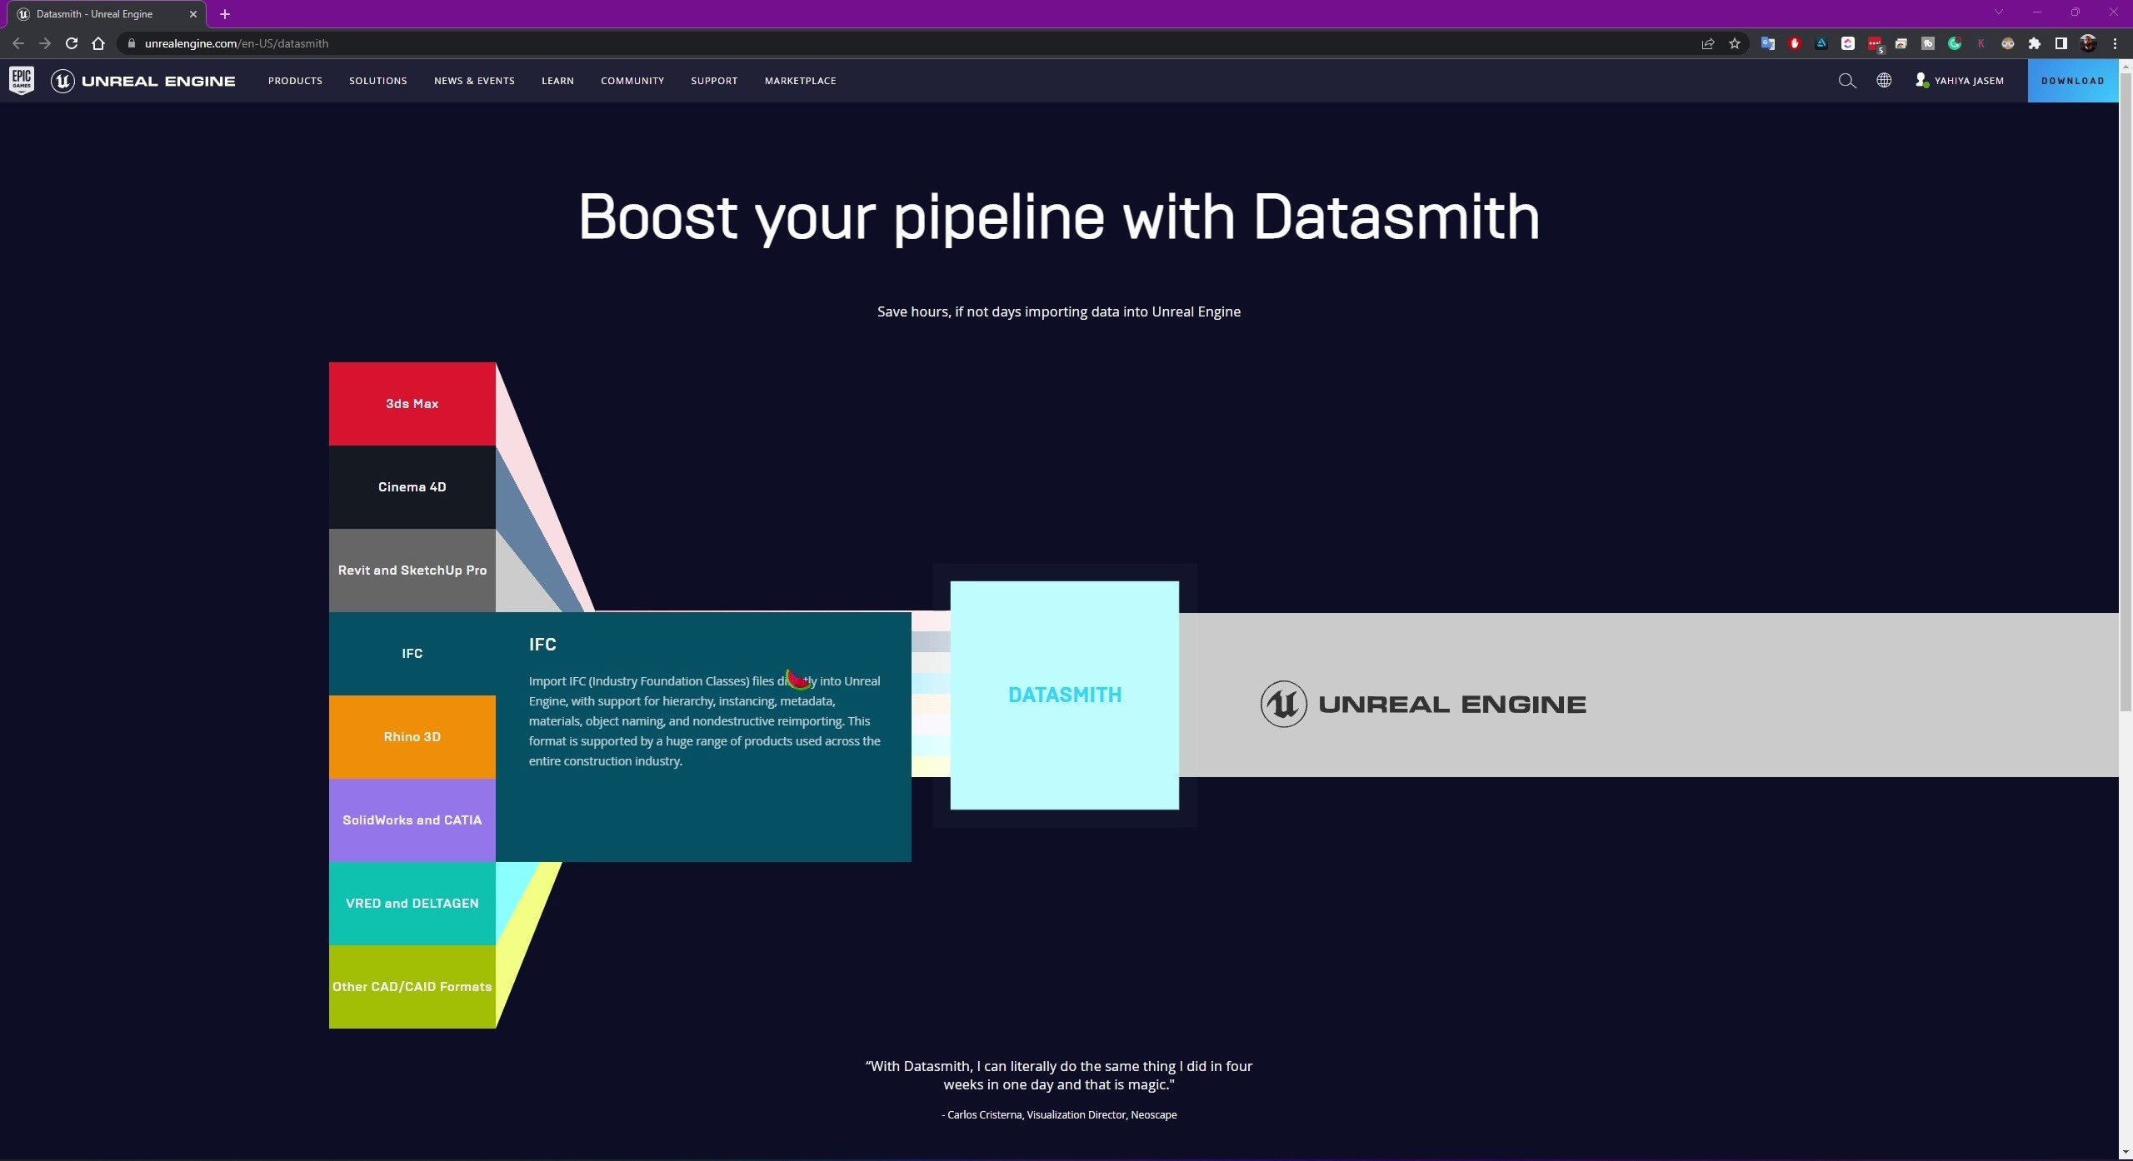Viewport: 2133px width, 1161px height.
Task: Click the language globe icon
Action: (x=1884, y=81)
